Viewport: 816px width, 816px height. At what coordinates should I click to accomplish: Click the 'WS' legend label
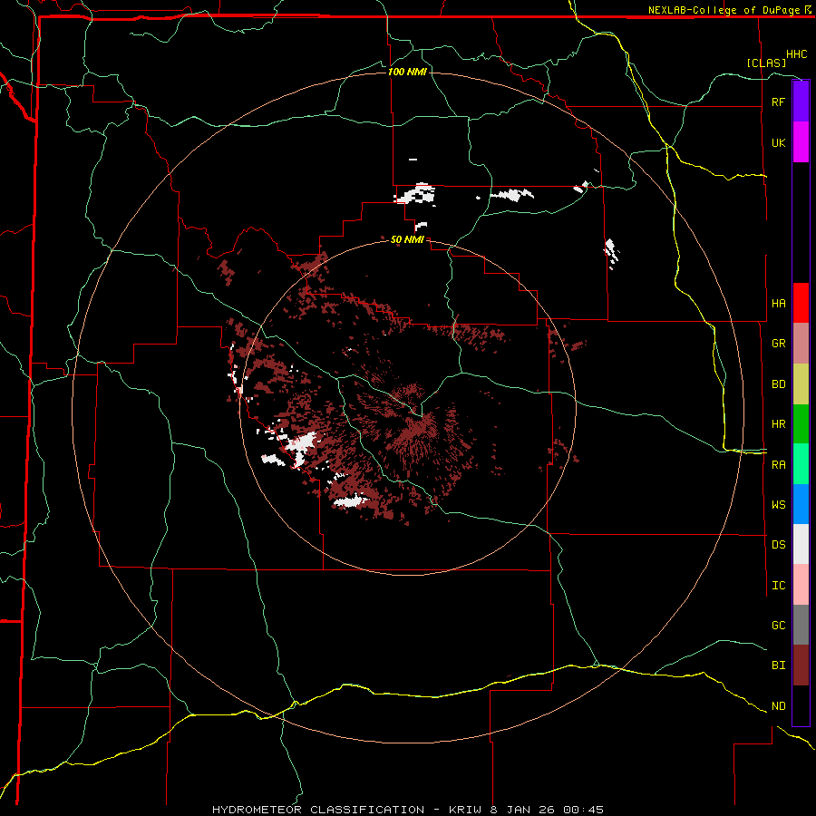(x=778, y=505)
